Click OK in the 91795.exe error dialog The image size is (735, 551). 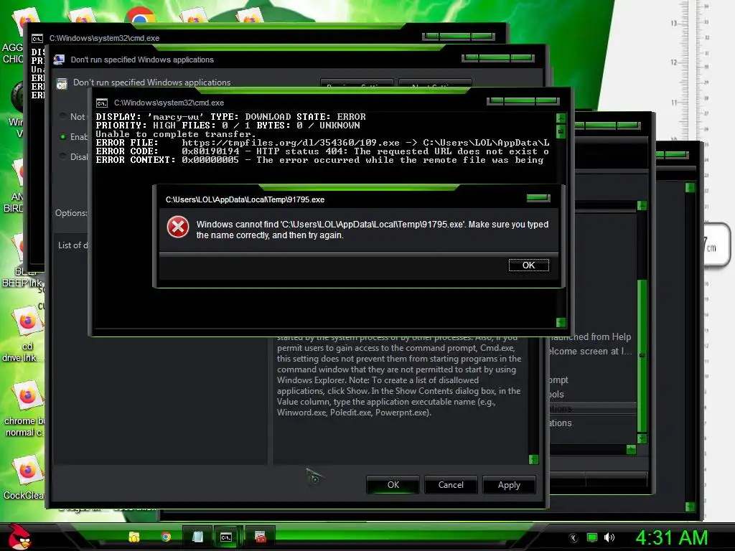[529, 265]
